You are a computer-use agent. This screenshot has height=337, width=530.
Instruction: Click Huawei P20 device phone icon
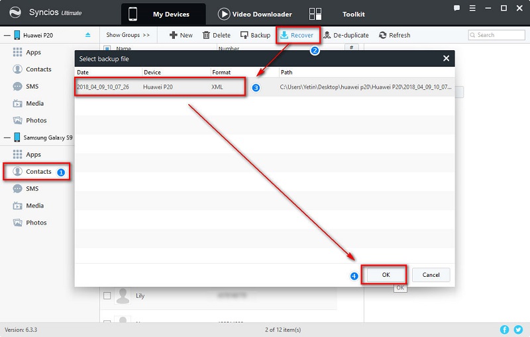tap(17, 35)
